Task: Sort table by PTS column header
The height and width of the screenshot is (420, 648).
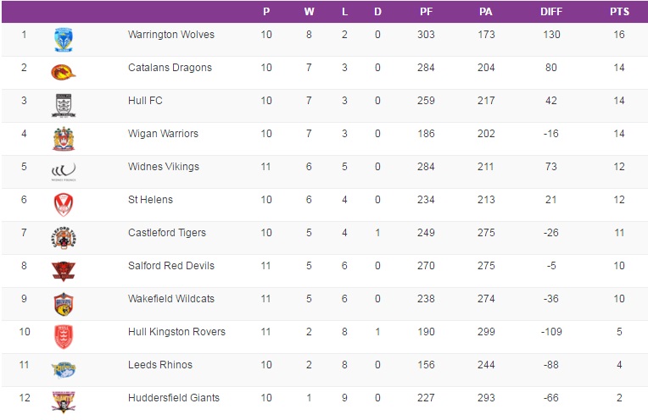Action: click(619, 12)
